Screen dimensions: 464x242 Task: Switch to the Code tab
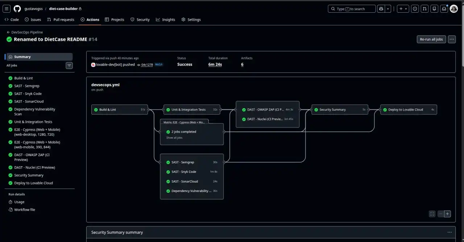coord(12,20)
